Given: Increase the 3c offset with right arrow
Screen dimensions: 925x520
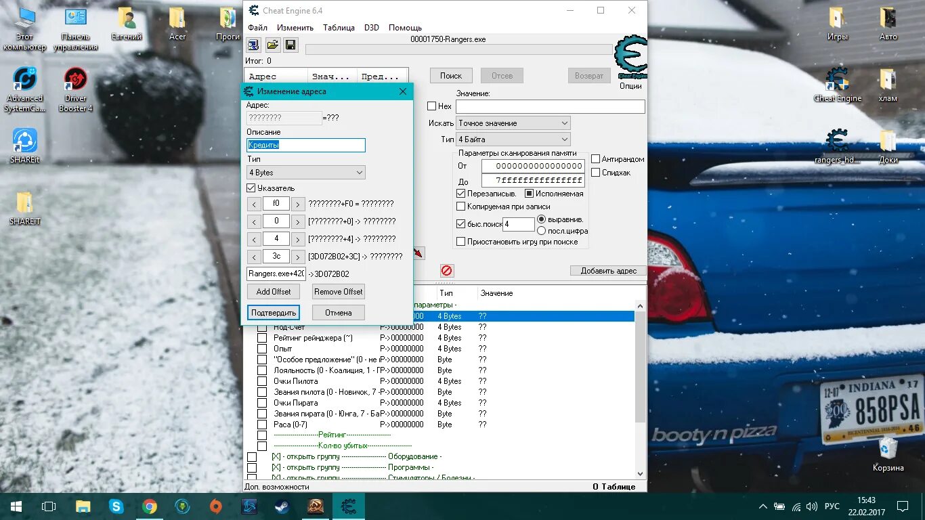Looking at the screenshot, I should [x=298, y=257].
